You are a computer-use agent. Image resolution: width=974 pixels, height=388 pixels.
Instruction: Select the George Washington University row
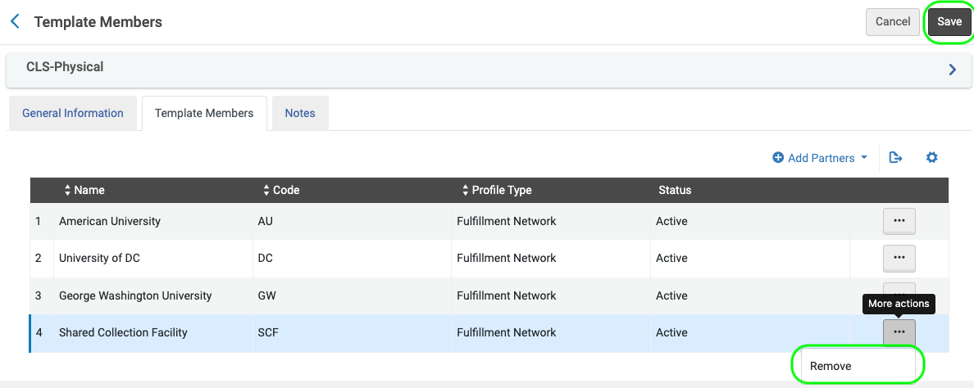click(x=135, y=296)
